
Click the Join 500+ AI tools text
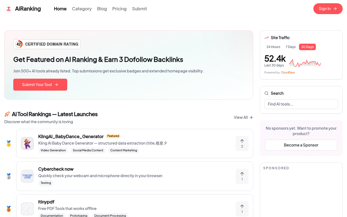[108, 71]
